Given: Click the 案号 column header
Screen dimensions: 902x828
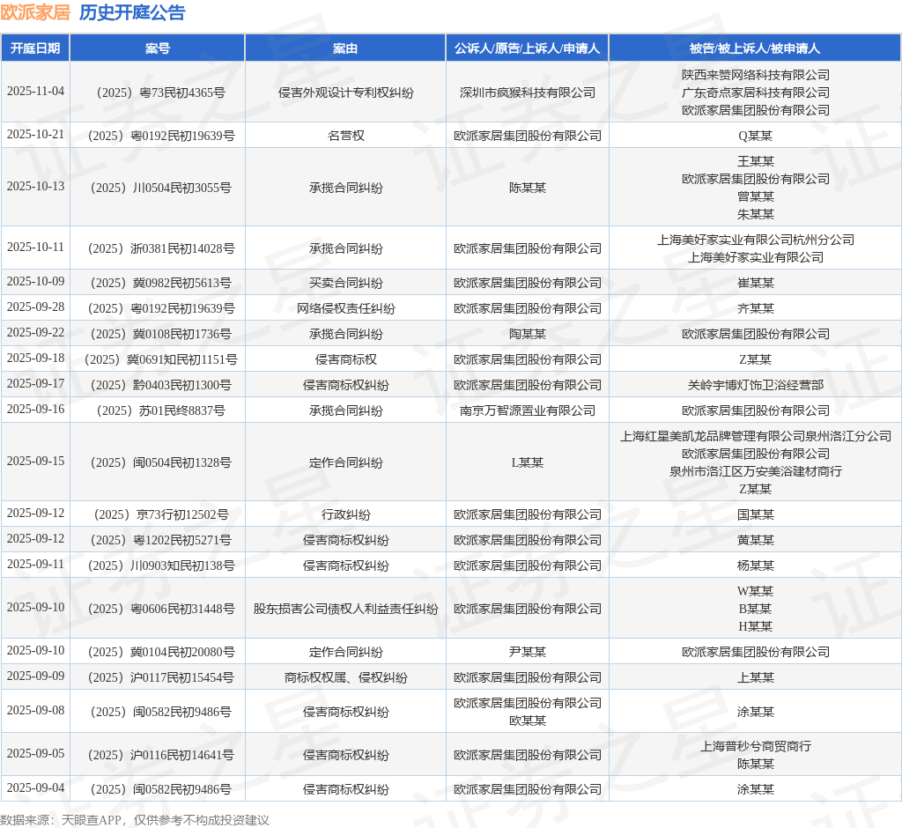Looking at the screenshot, I should pos(158,48).
